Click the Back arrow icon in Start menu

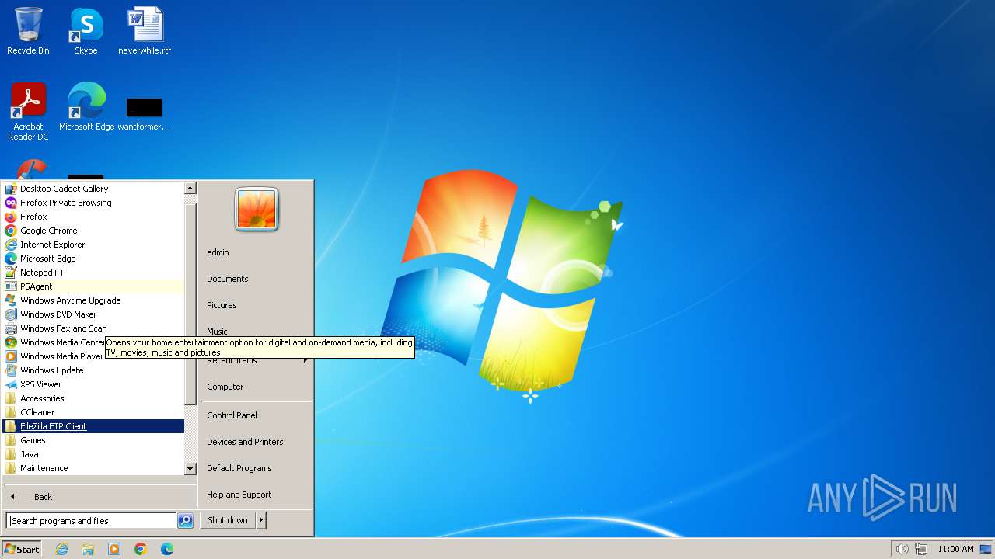[x=12, y=497]
